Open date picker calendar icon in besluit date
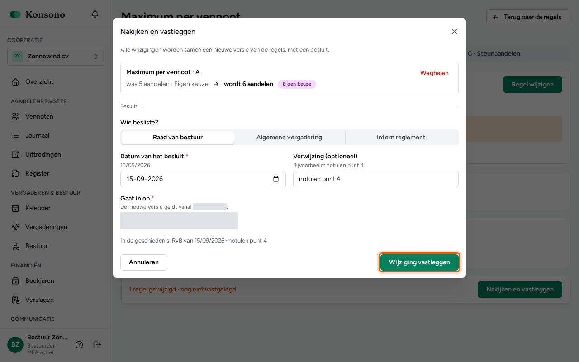 pyautogui.click(x=276, y=179)
